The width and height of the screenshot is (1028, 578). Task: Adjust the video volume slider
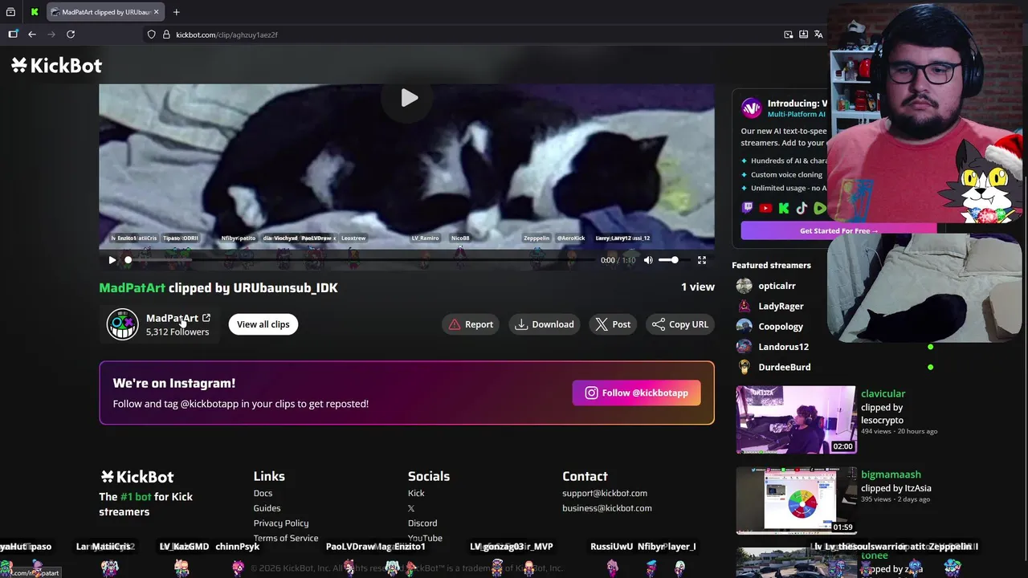coord(670,260)
